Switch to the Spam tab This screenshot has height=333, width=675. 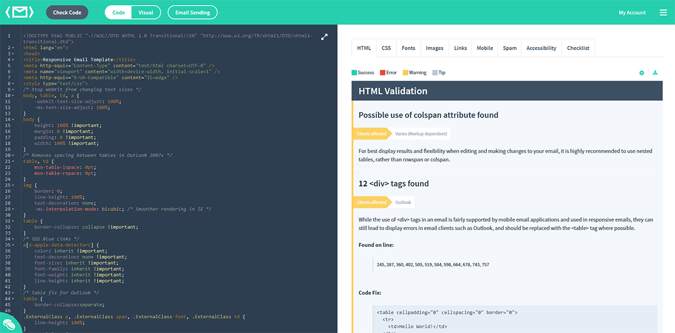point(510,48)
